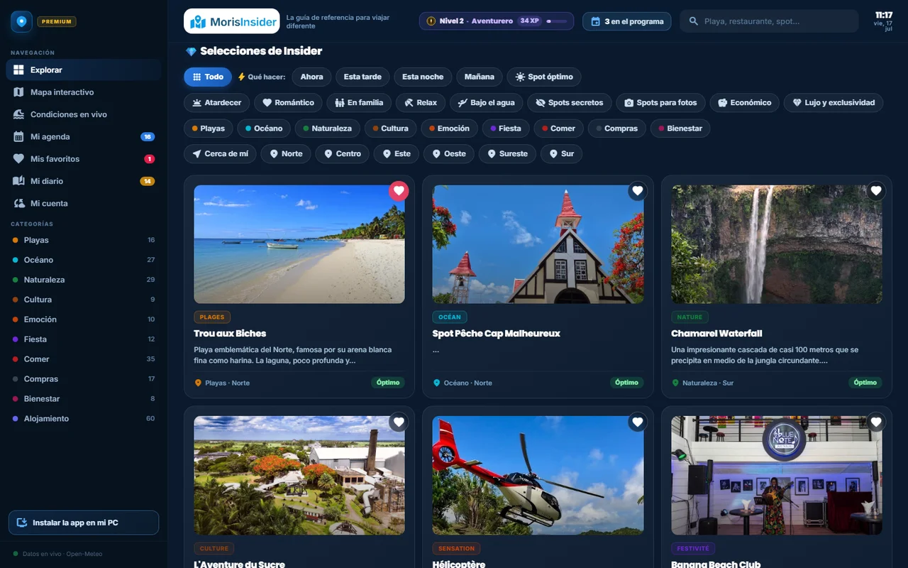Toggle the Romántico filter chip
Viewport: 908px width, 568px height.
coord(288,103)
